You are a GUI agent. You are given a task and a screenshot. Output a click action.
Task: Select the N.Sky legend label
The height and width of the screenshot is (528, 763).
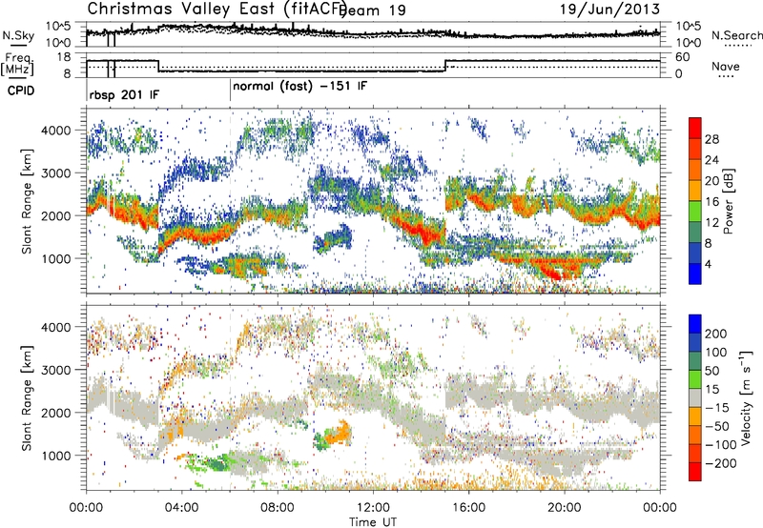click(18, 35)
